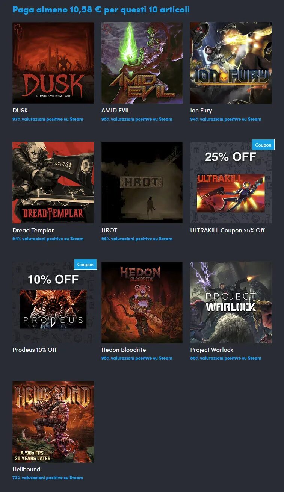Open Project Warlock 68% Steam ratings link
Screen dimensions: 284x492
[x=225, y=358]
